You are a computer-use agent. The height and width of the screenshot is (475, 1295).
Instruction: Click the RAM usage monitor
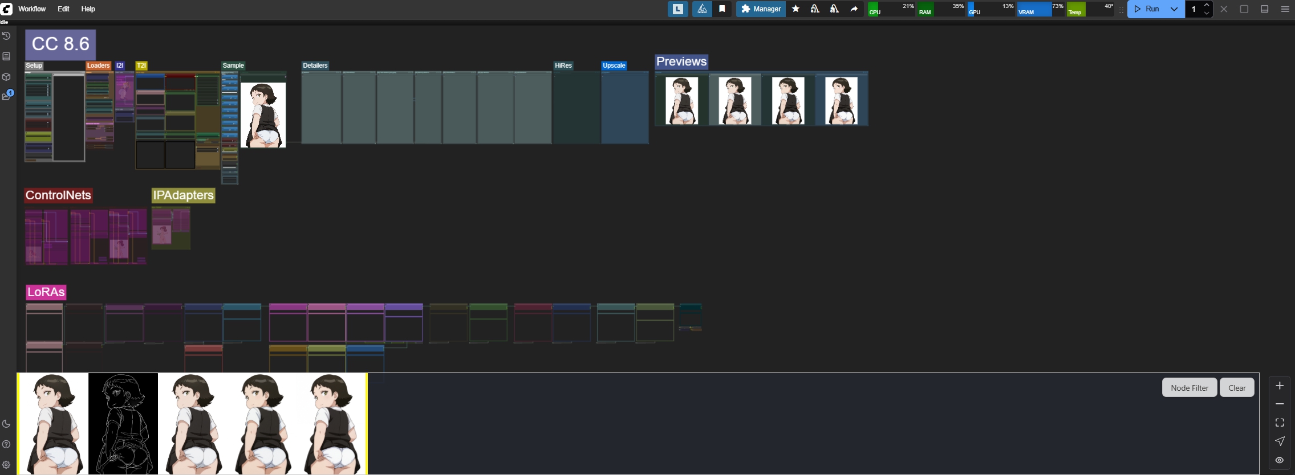pyautogui.click(x=941, y=9)
